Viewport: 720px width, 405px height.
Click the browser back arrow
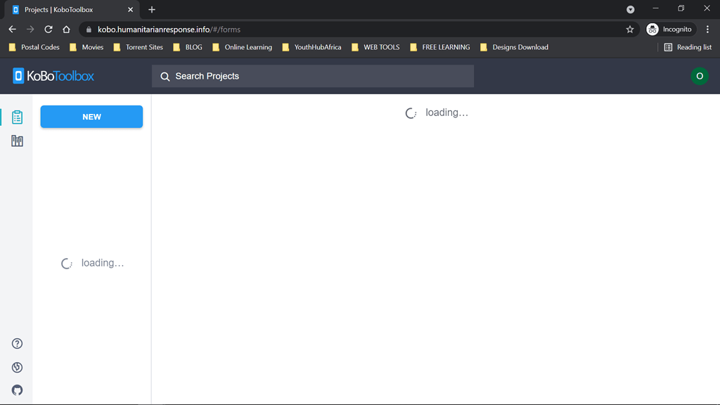pyautogui.click(x=12, y=30)
